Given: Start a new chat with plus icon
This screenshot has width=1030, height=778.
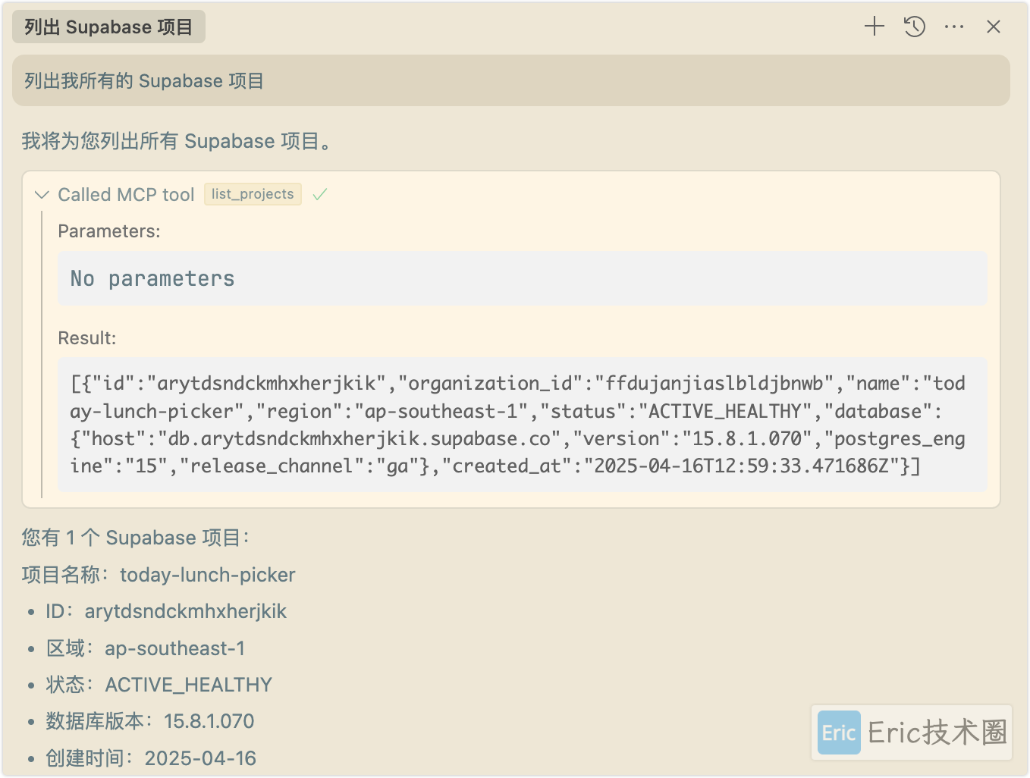Looking at the screenshot, I should [x=875, y=27].
